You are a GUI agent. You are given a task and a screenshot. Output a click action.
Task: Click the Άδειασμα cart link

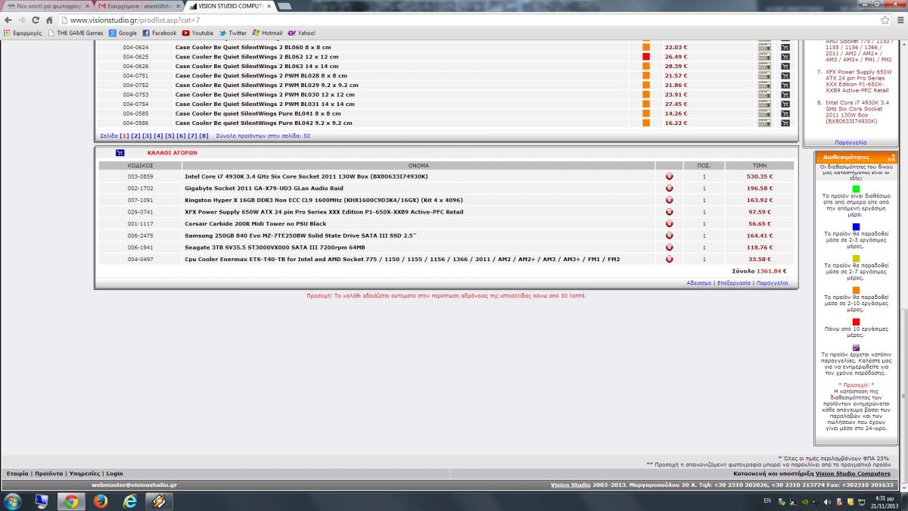click(699, 282)
